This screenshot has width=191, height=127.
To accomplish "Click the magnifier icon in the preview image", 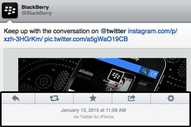I will pyautogui.click(x=144, y=71).
